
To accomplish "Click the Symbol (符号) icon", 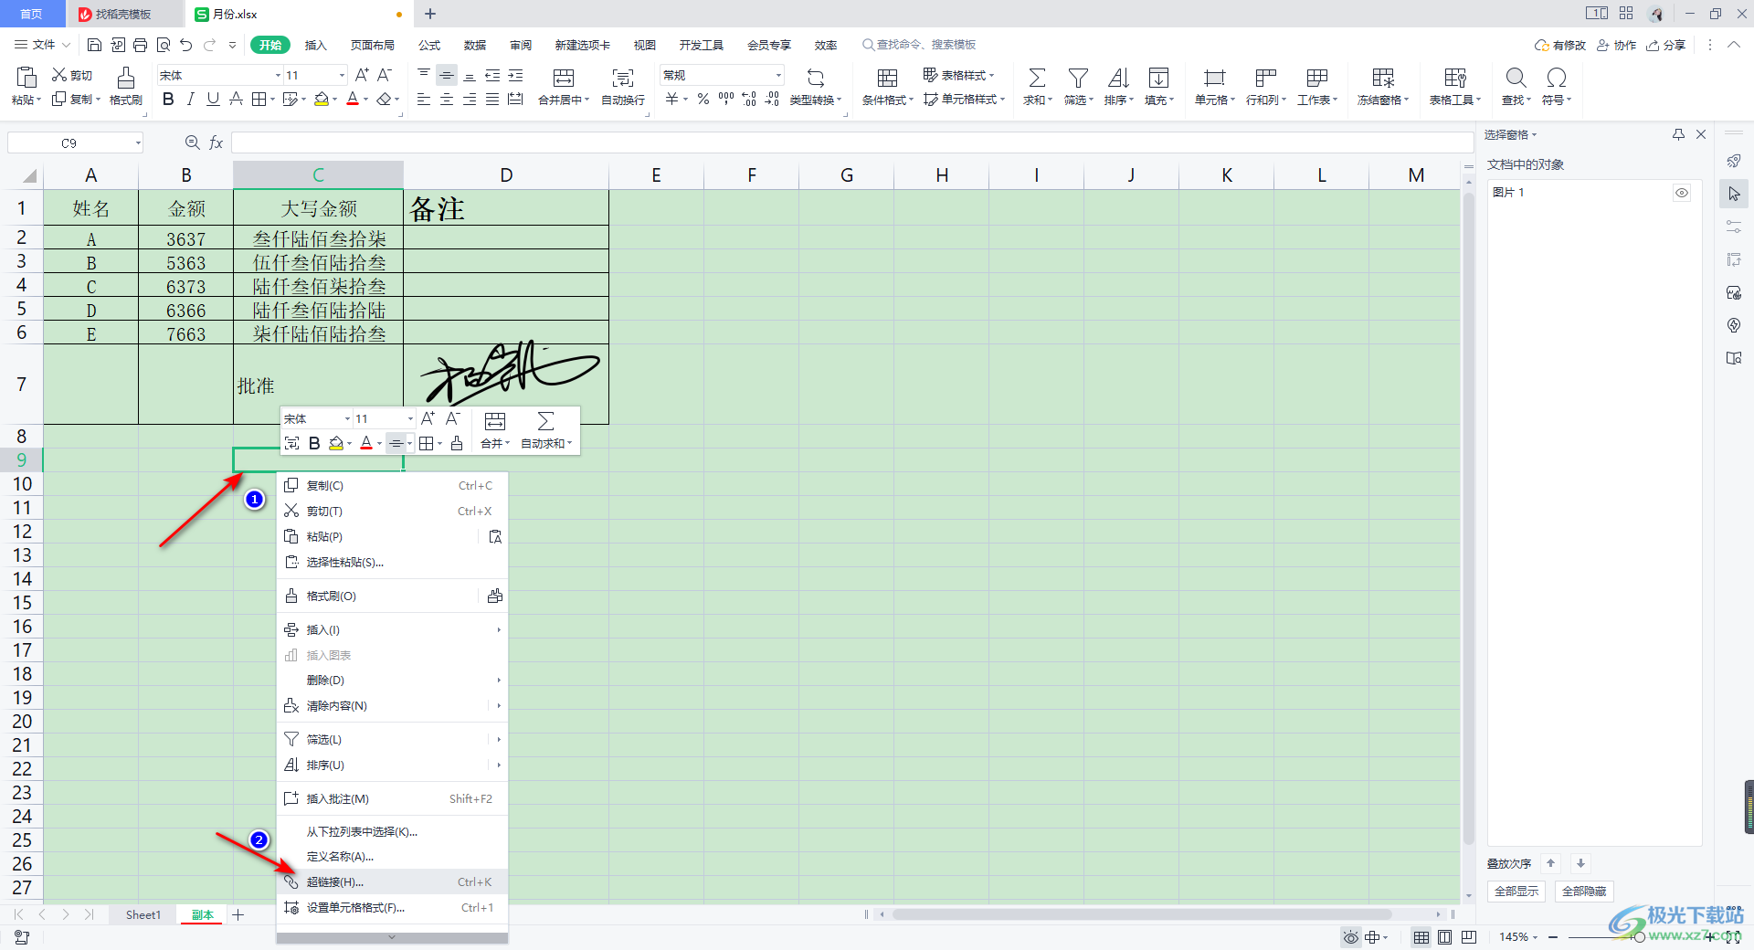I will (1557, 78).
